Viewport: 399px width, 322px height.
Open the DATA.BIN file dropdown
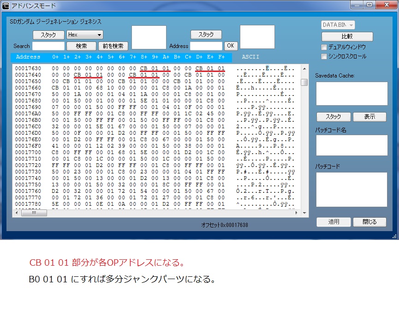[x=338, y=25]
